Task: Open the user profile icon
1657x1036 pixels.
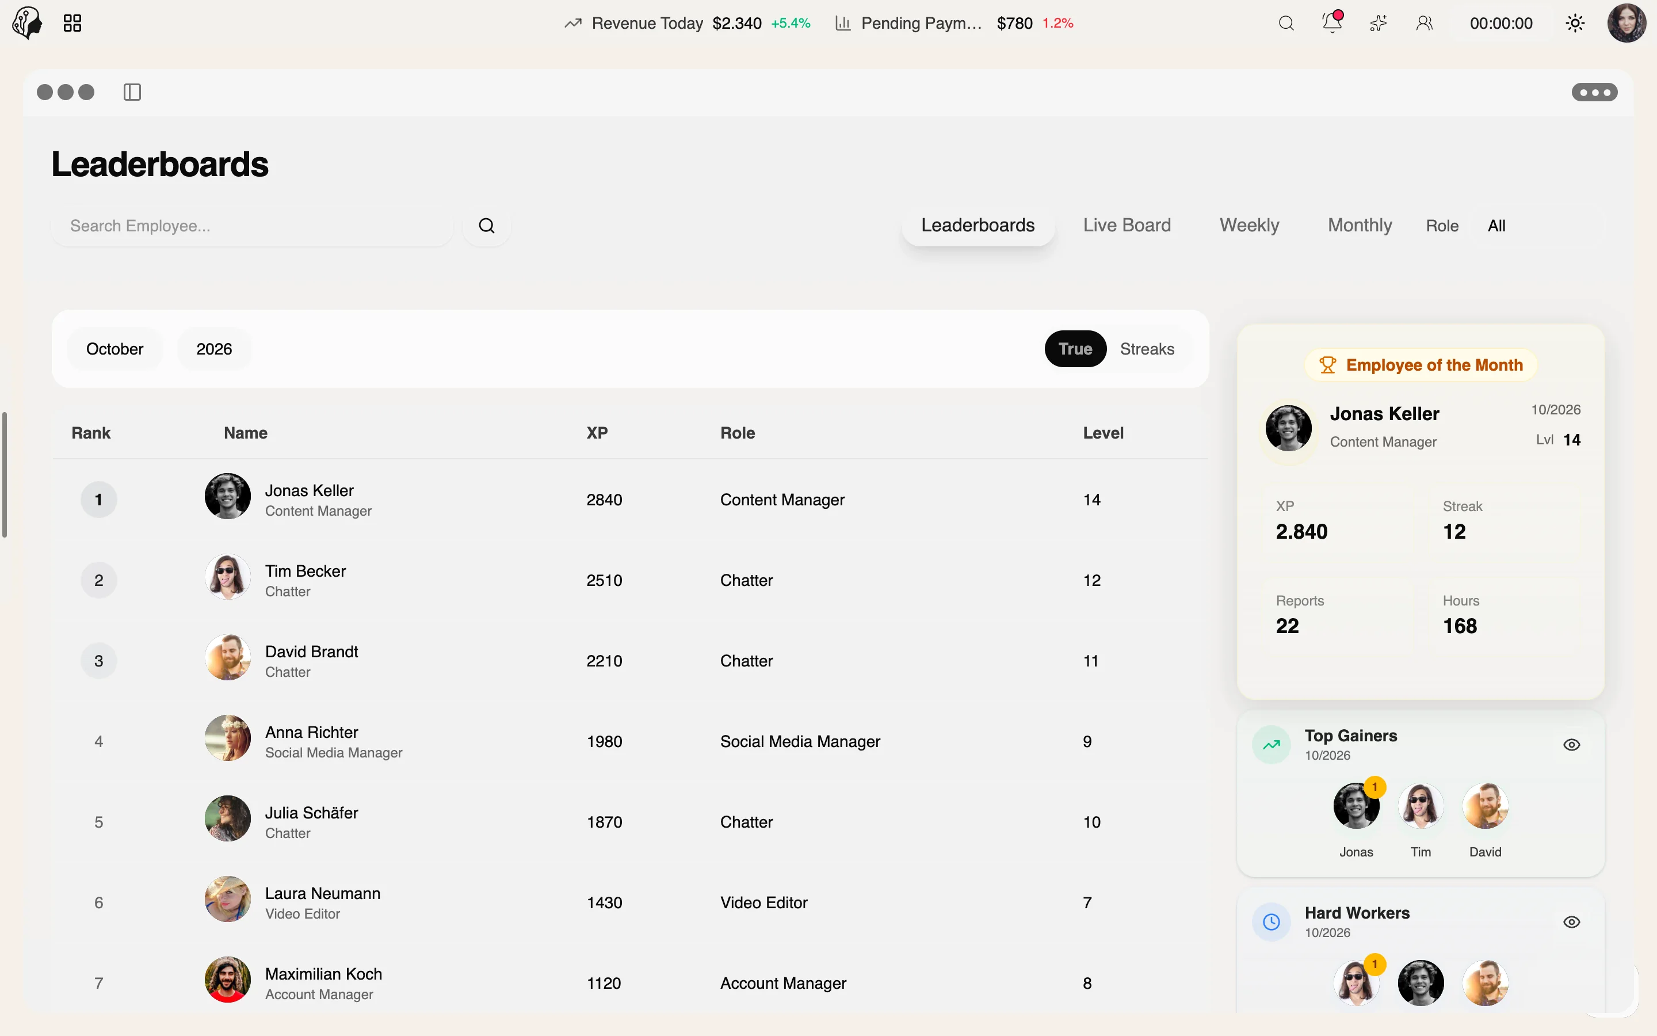Action: [1424, 23]
